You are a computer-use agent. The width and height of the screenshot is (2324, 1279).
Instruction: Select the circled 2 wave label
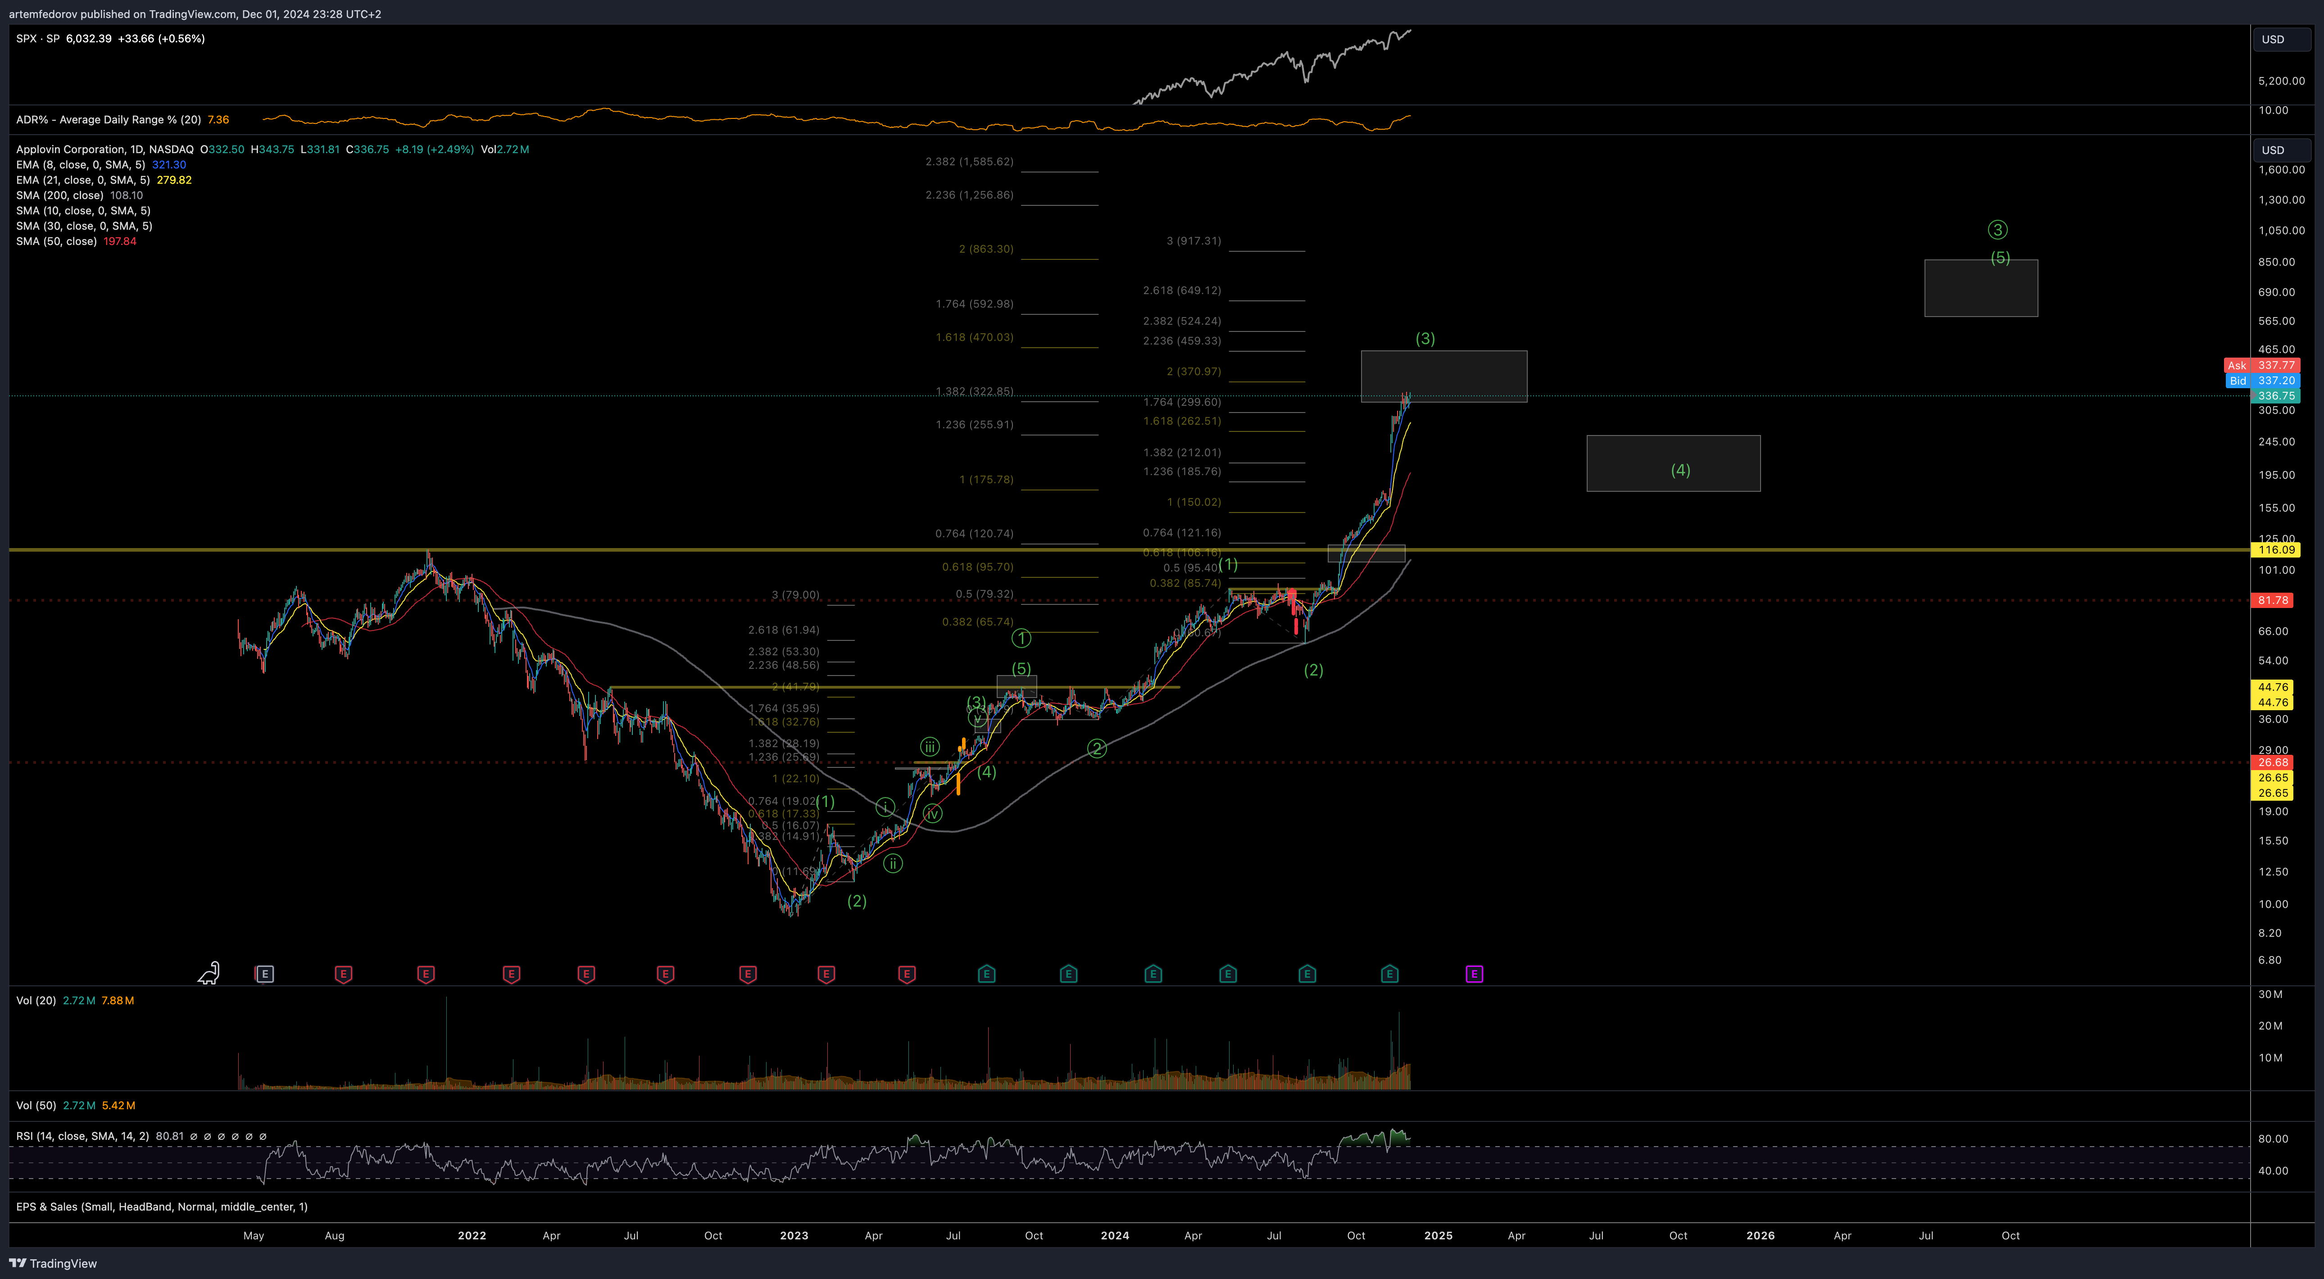point(1097,748)
